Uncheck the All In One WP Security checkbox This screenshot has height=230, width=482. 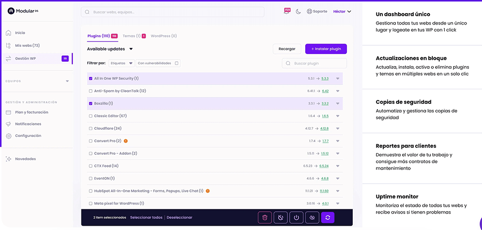(91, 78)
